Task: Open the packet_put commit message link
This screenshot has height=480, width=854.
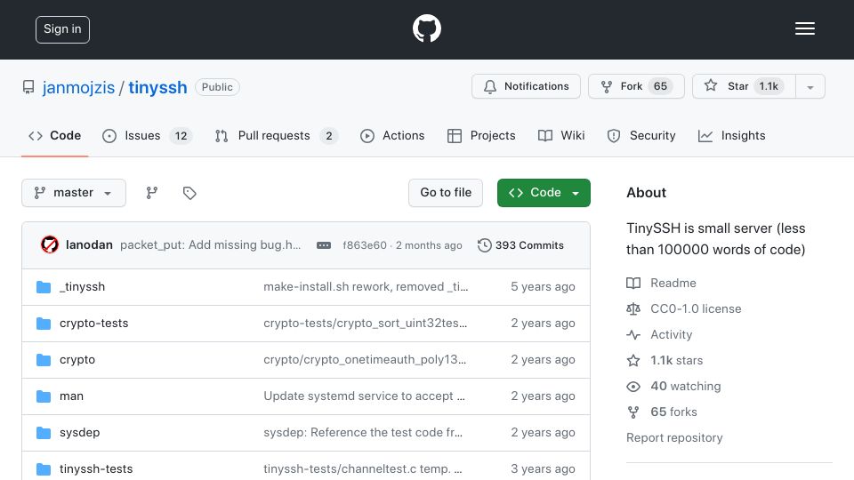Action: [210, 245]
